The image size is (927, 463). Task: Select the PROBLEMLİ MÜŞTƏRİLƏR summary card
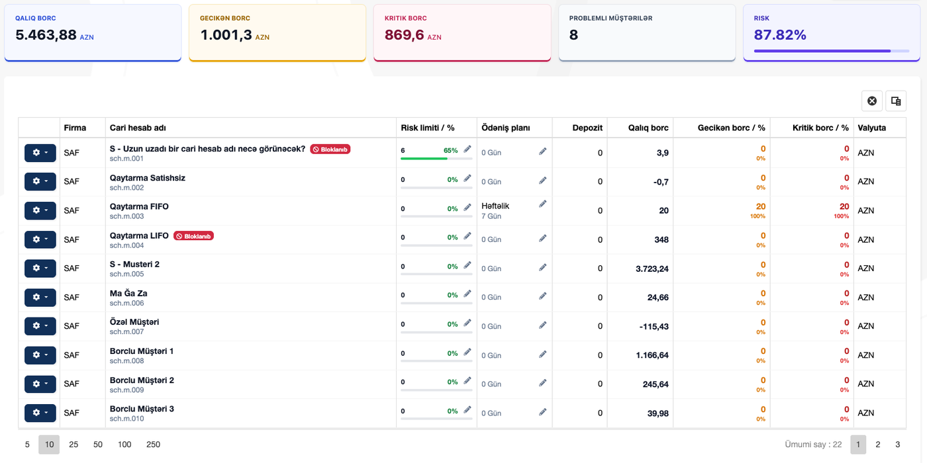pos(647,33)
